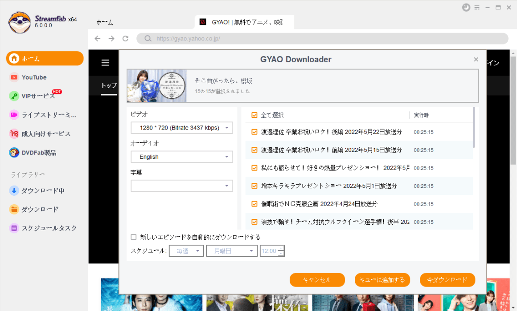Open ダウンロード folder icon
This screenshot has width=517, height=311.
[14, 209]
